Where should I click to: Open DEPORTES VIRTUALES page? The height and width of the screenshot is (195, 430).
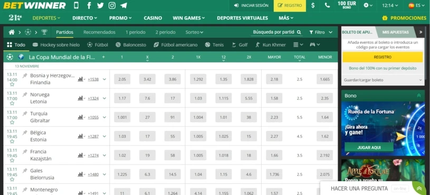point(242,18)
